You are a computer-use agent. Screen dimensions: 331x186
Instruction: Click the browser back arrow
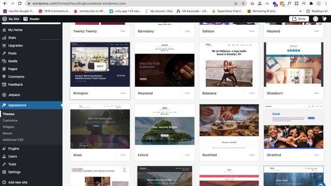click(5, 4)
